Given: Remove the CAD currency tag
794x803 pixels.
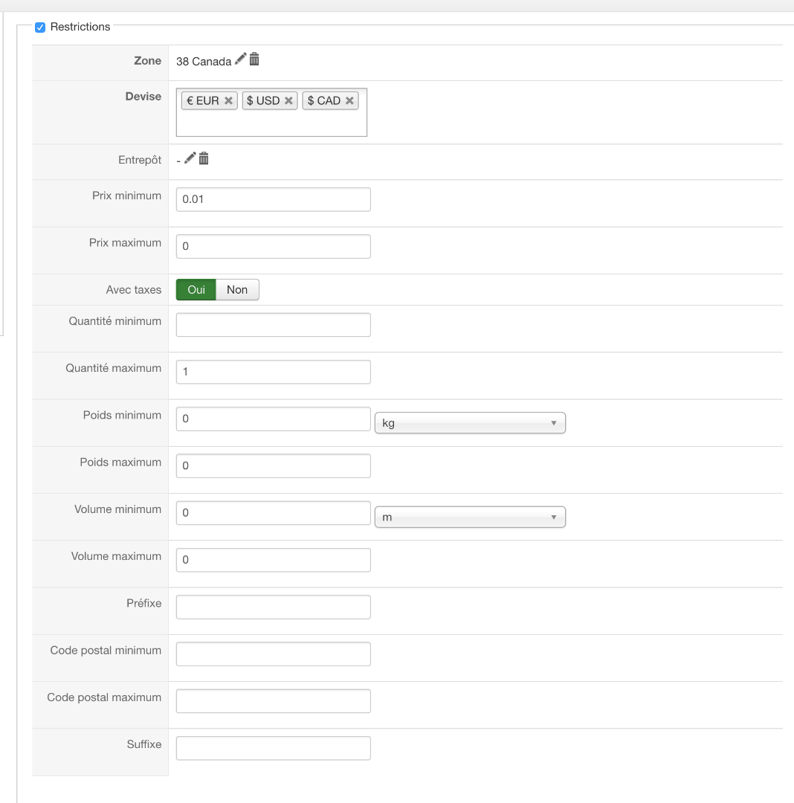Looking at the screenshot, I should 349,101.
